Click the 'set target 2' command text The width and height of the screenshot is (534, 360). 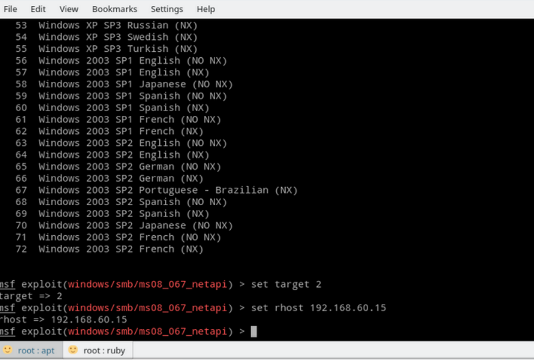[286, 285]
